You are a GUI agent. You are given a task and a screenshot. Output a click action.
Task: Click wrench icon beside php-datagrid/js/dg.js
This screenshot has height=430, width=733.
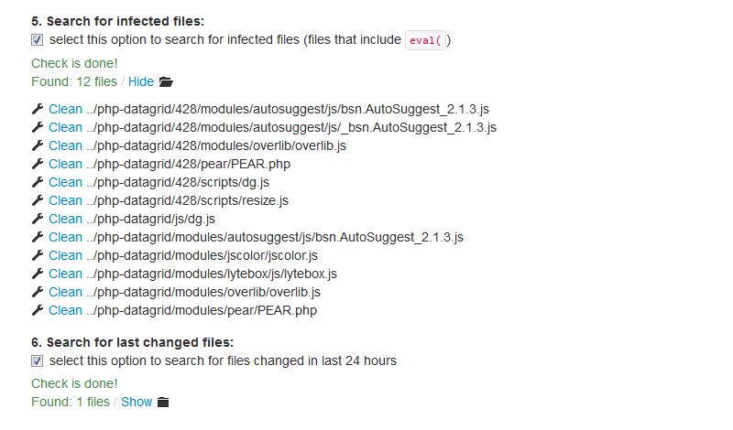[38, 219]
